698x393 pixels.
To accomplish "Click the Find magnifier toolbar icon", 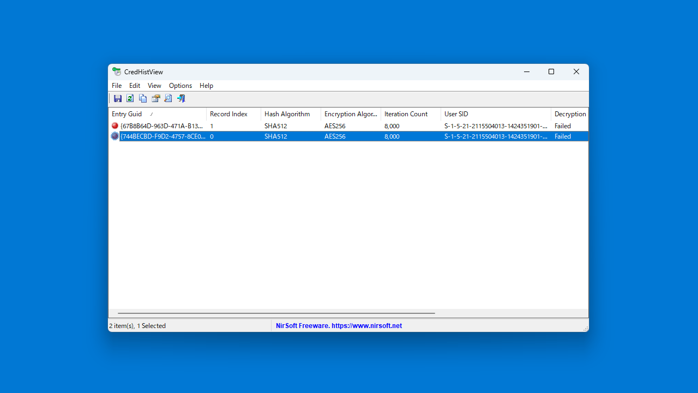I will pos(168,98).
